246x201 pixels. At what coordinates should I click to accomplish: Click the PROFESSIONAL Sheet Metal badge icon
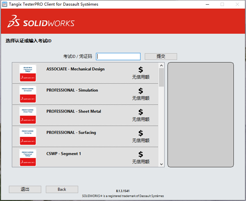[x=28, y=115]
